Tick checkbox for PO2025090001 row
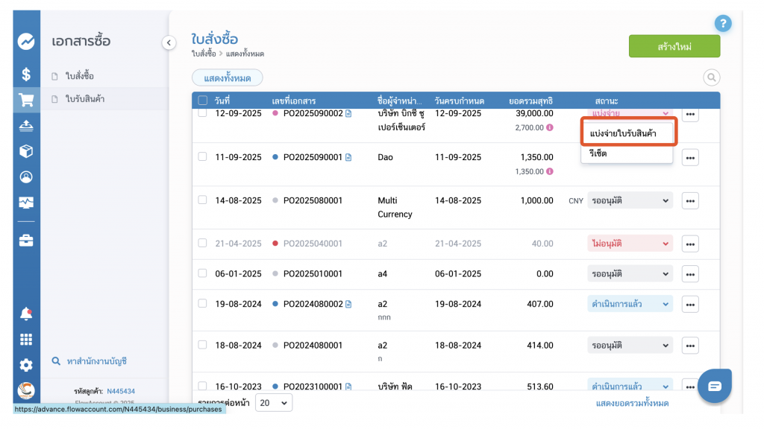764x429 pixels. (202, 157)
